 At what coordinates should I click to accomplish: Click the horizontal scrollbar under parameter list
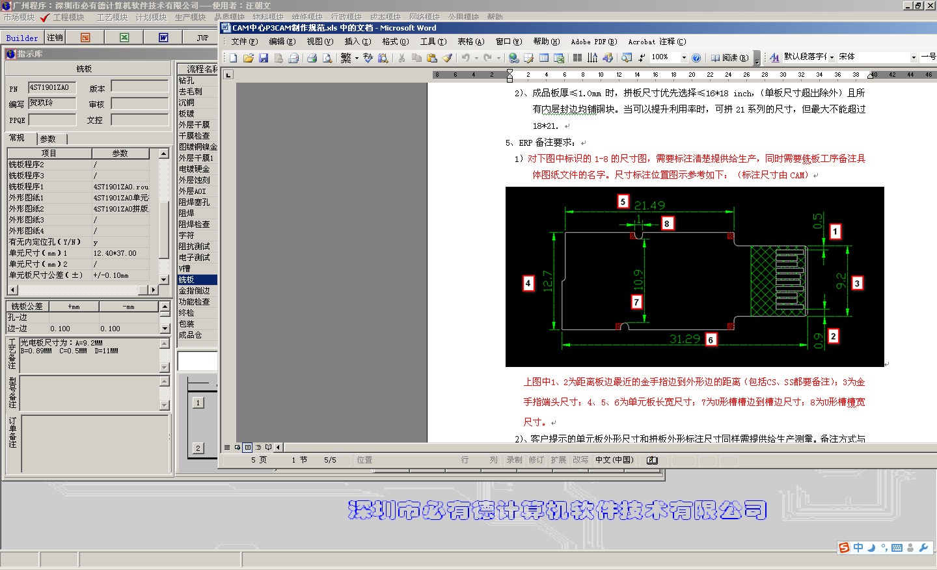click(83, 290)
